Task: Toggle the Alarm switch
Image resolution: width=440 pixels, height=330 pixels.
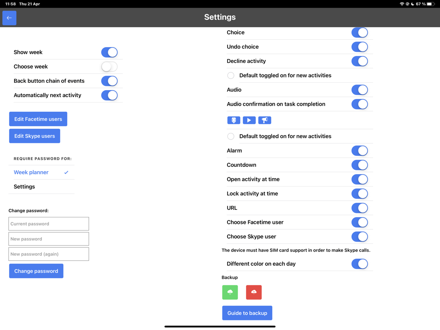Action: (x=359, y=150)
